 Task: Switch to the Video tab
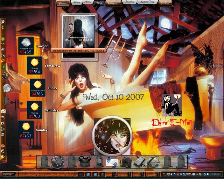click(x=77, y=3)
